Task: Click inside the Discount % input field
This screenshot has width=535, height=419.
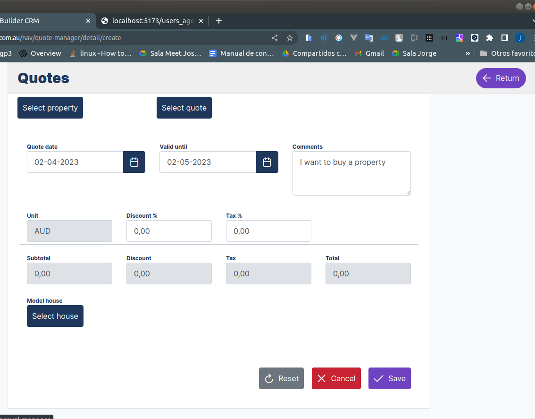Action: (169, 231)
